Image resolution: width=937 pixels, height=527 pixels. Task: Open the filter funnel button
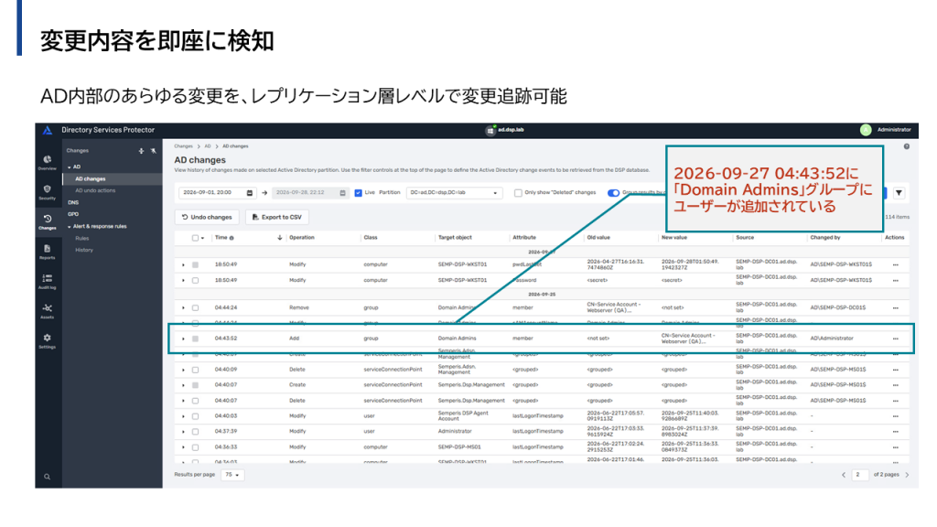899,193
